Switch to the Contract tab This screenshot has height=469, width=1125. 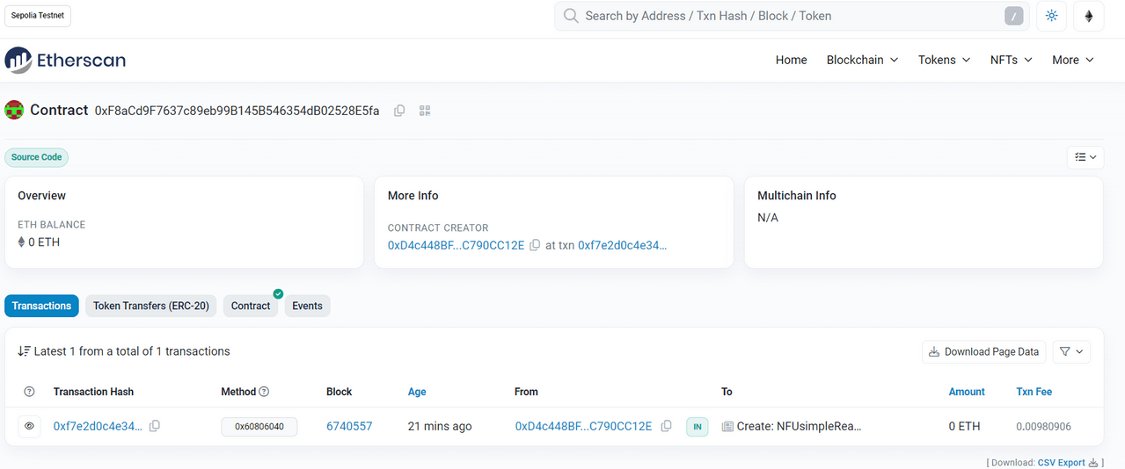[251, 306]
